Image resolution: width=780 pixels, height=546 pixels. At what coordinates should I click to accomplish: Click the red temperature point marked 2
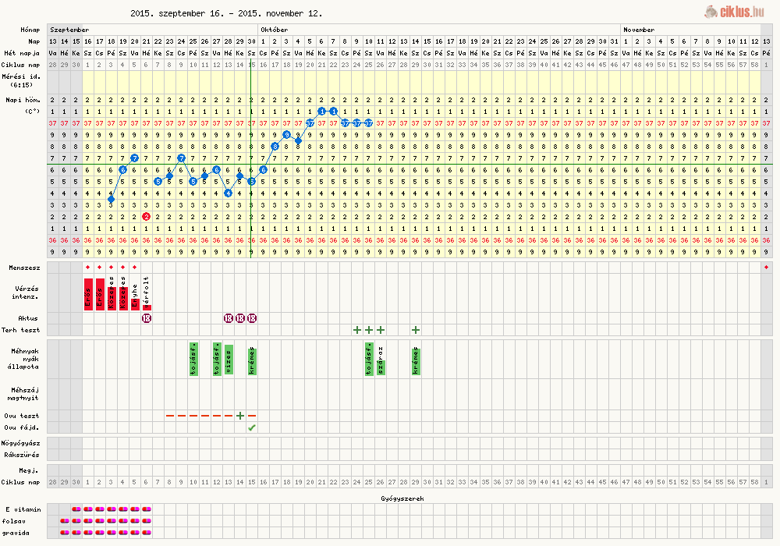[x=147, y=216]
